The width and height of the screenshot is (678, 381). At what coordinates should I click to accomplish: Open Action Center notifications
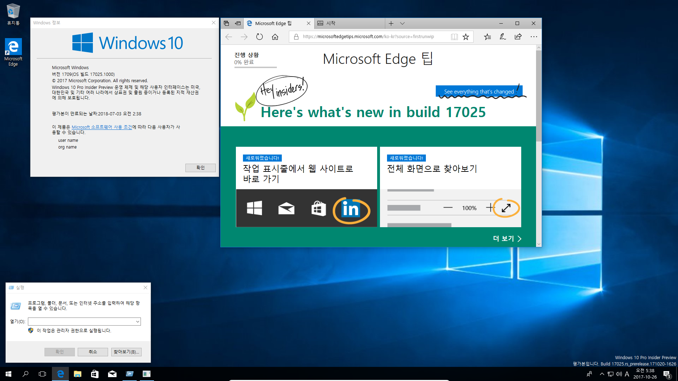pos(667,374)
